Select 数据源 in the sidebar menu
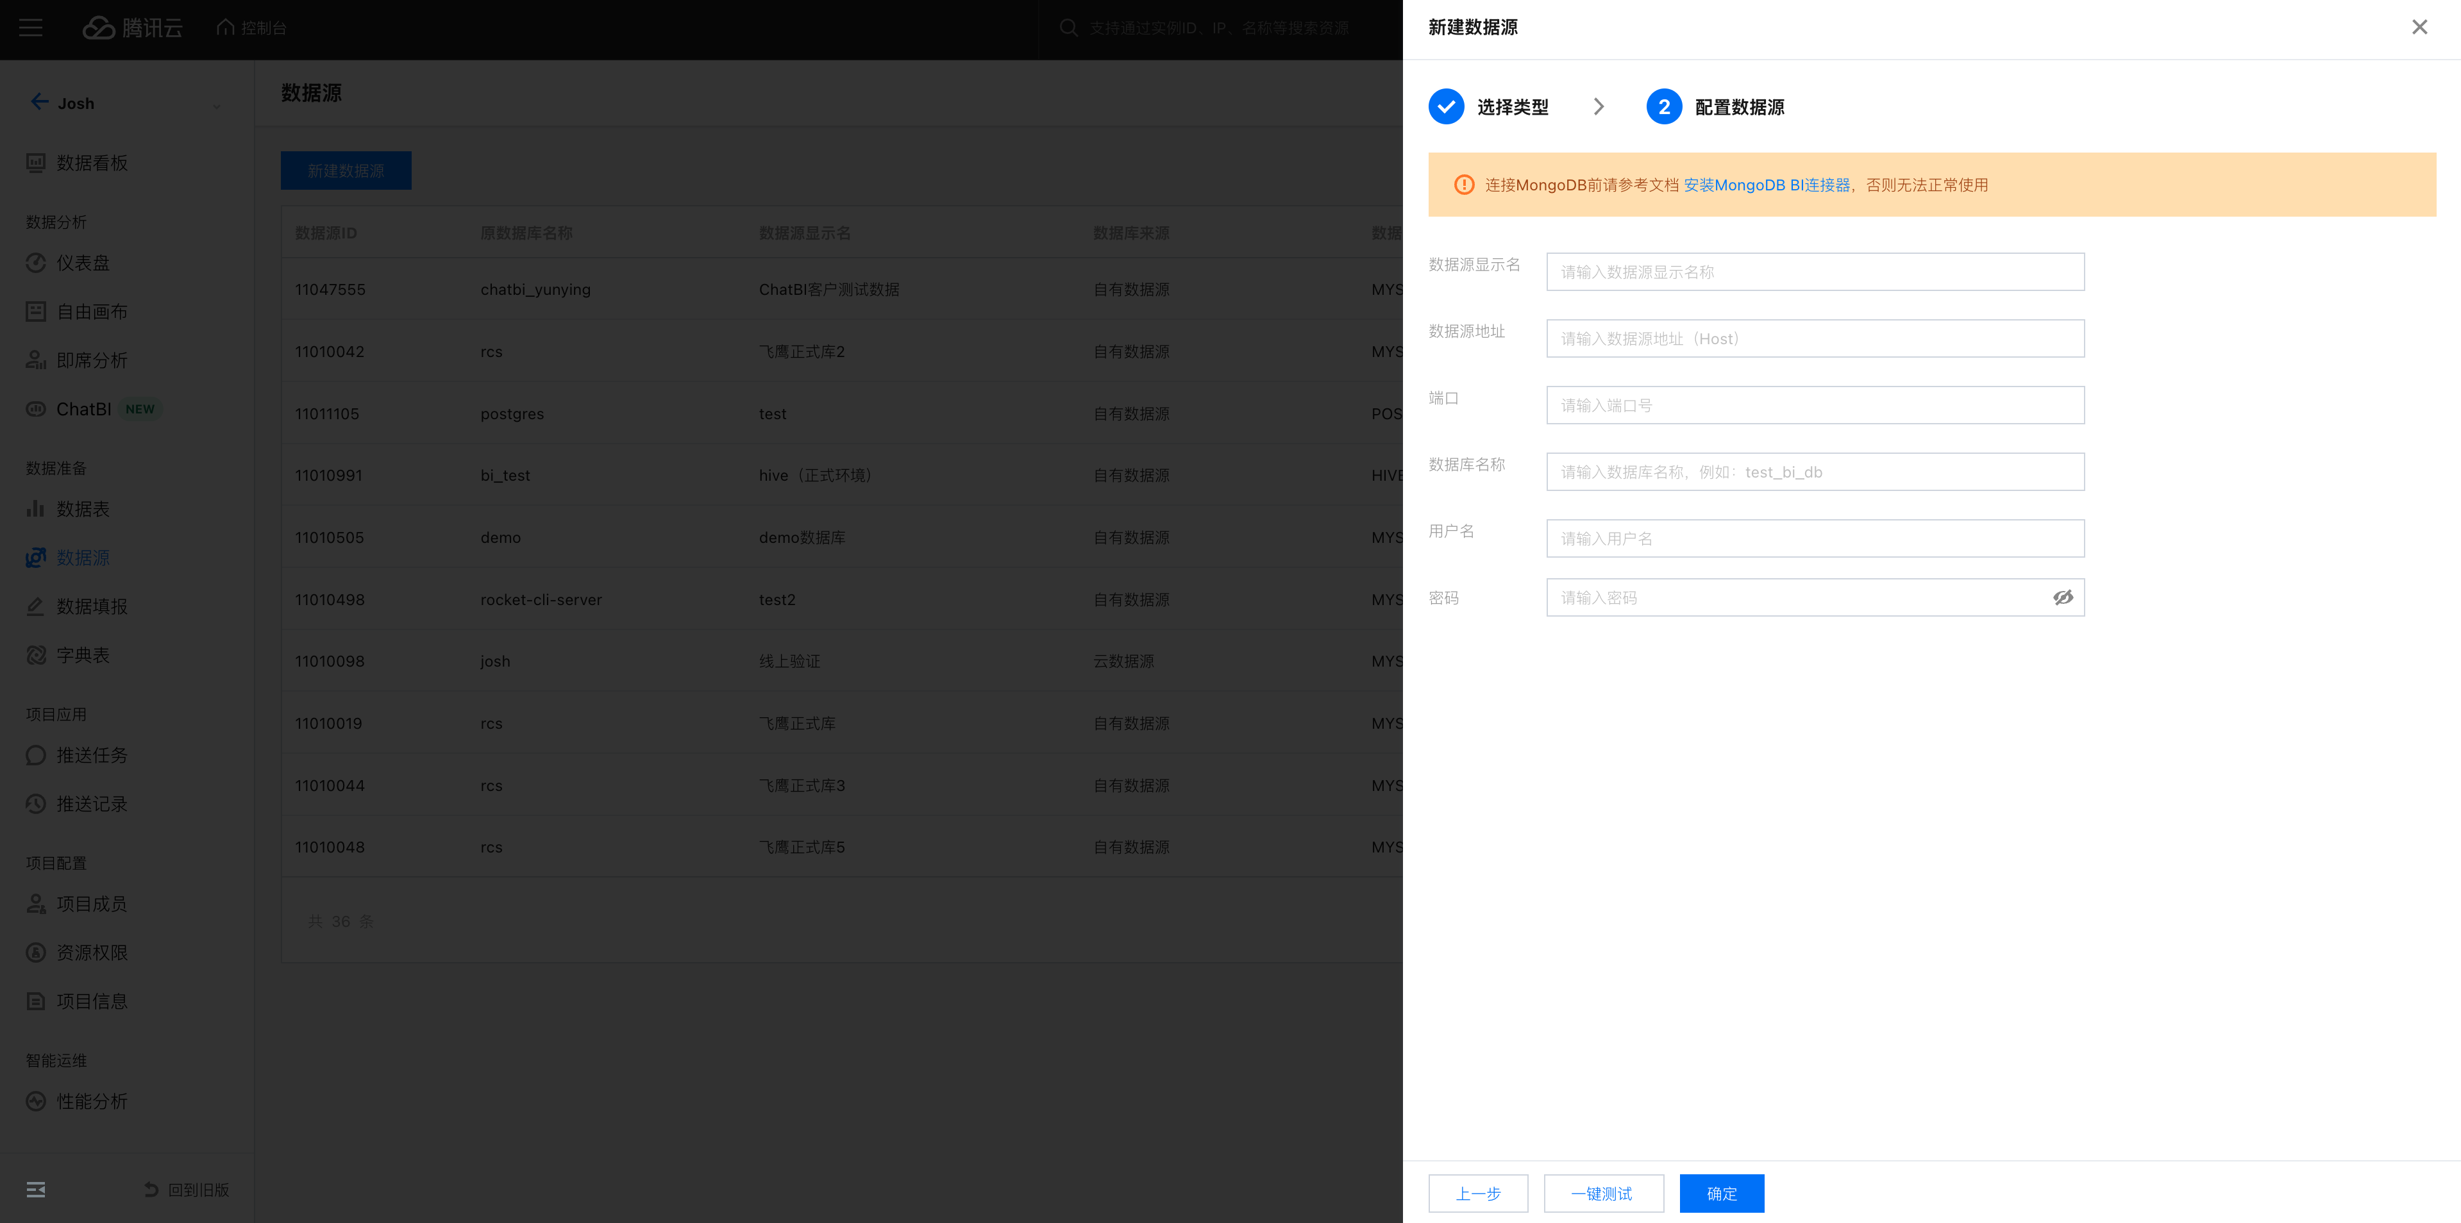 click(x=82, y=558)
